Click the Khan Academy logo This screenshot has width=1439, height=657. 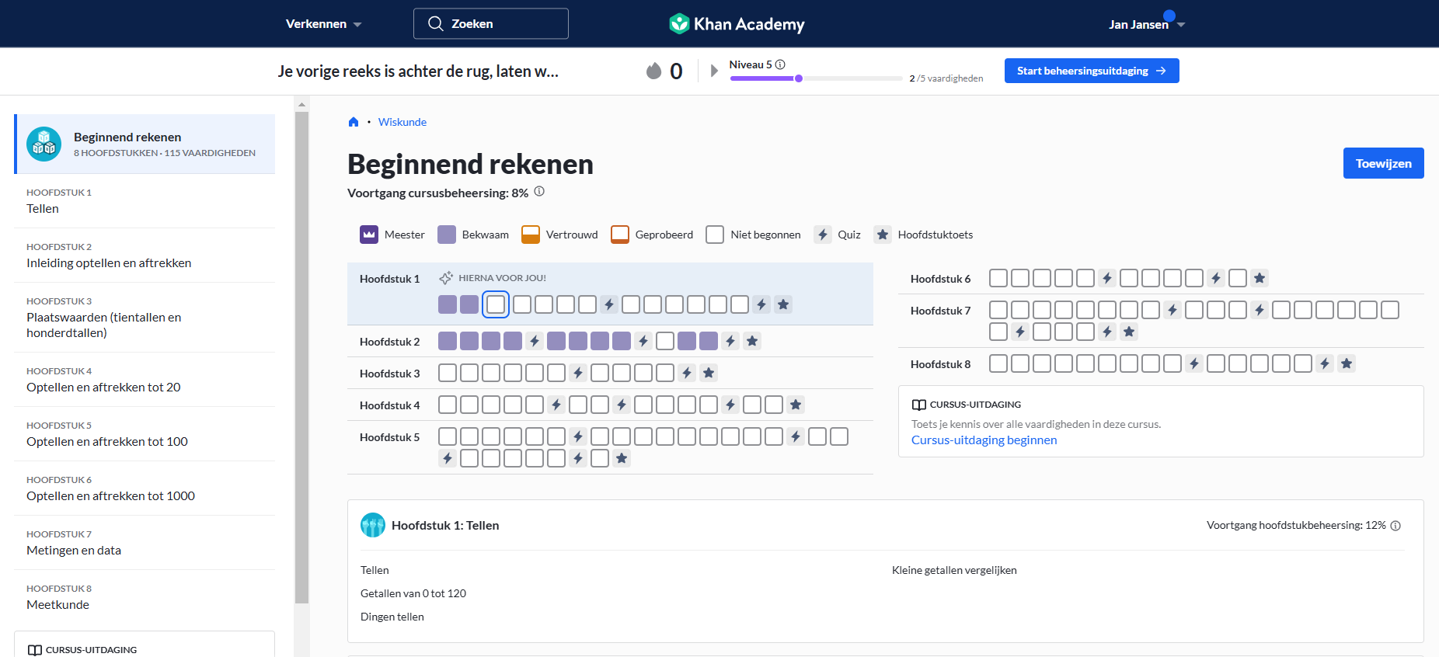coord(737,24)
